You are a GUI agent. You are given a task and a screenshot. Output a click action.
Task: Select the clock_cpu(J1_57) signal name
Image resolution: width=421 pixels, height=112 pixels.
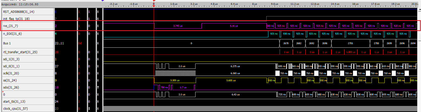point(16,108)
